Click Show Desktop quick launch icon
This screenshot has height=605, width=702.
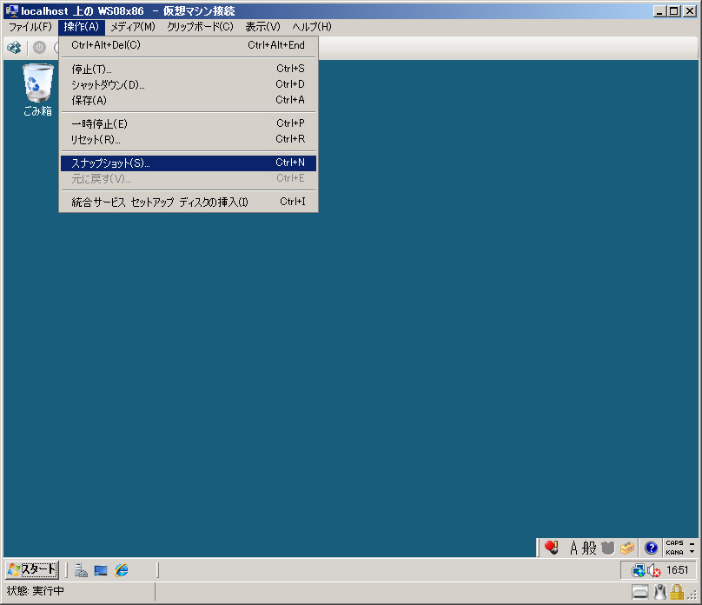pyautogui.click(x=101, y=570)
